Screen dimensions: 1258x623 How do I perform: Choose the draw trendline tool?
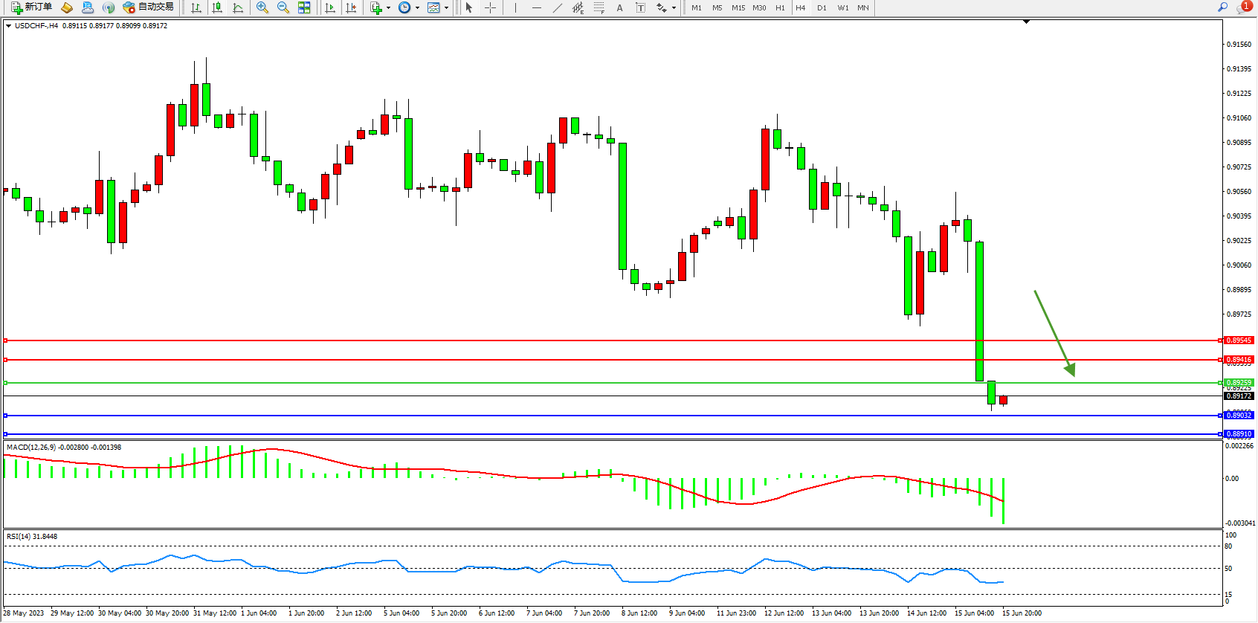(558, 7)
